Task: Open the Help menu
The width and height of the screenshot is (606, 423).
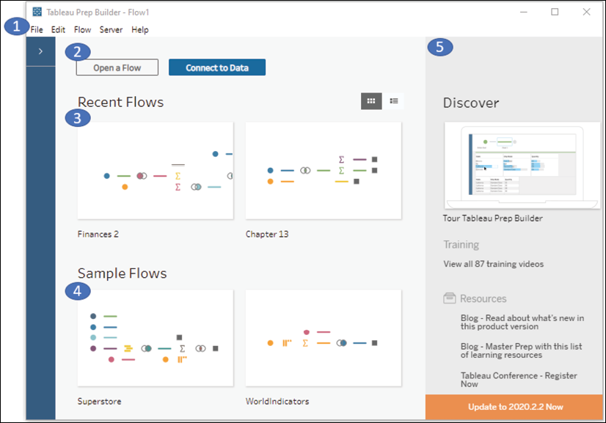Action: [140, 30]
